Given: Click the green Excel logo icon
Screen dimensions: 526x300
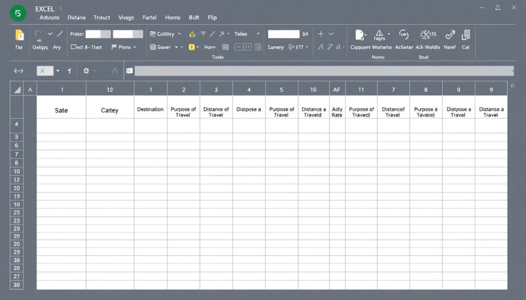Looking at the screenshot, I should 18,13.
